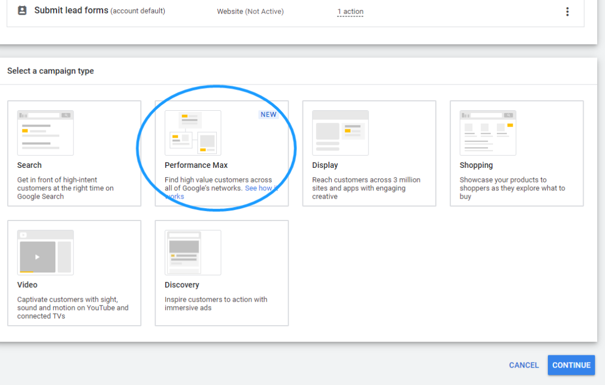Viewport: 605px width, 385px height.
Task: Click the 'Submit lead forms' goal label
Action: tap(71, 11)
